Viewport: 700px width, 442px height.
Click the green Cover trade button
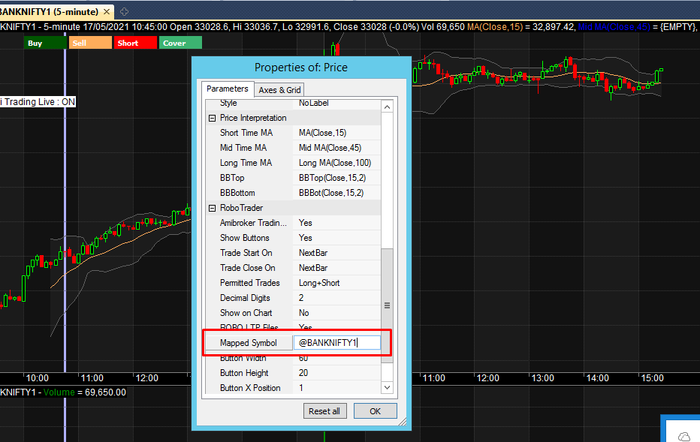pyautogui.click(x=180, y=43)
